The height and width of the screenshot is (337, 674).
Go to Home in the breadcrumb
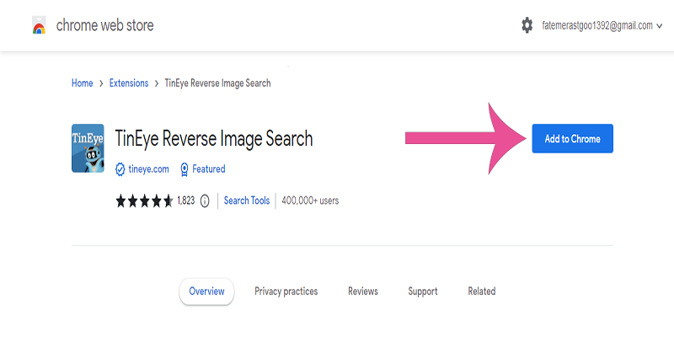(82, 83)
